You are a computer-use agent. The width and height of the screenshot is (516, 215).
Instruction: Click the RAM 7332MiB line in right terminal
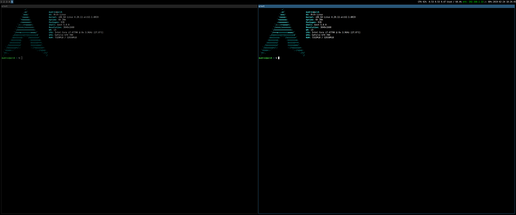(x=320, y=38)
